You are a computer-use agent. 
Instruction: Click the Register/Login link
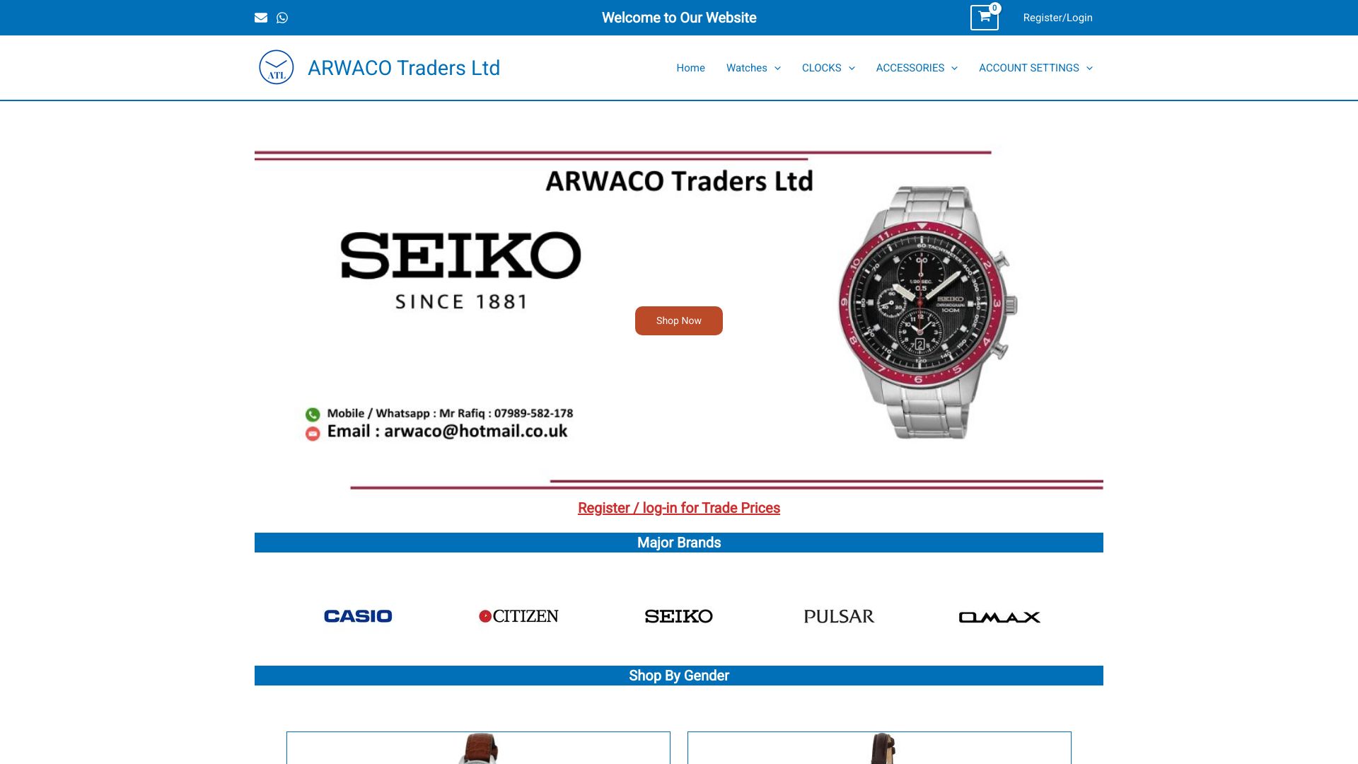point(1057,18)
